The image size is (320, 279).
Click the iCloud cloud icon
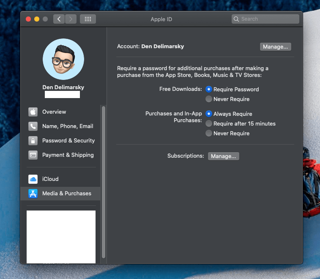click(33, 179)
